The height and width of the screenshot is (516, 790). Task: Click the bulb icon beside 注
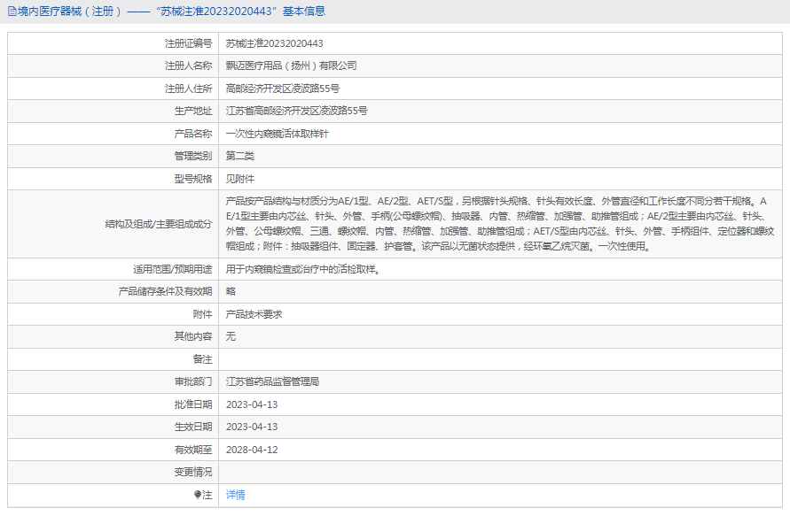tap(198, 495)
